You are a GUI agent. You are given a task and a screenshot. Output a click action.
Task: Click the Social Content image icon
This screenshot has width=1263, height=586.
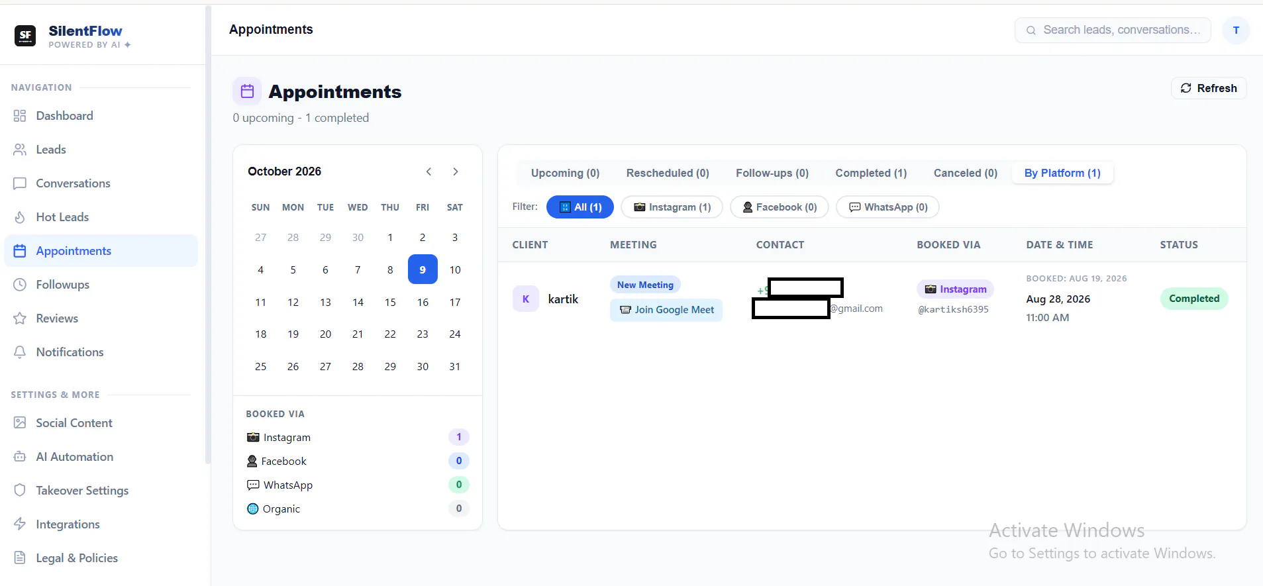point(20,423)
